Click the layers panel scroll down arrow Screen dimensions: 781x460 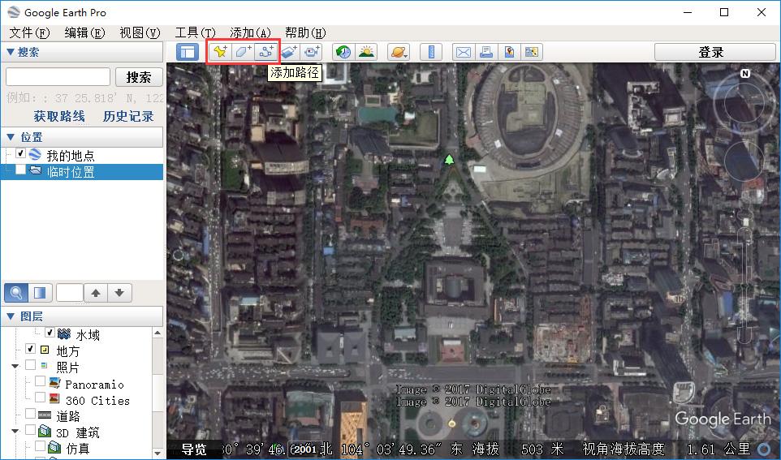pyautogui.click(x=157, y=453)
